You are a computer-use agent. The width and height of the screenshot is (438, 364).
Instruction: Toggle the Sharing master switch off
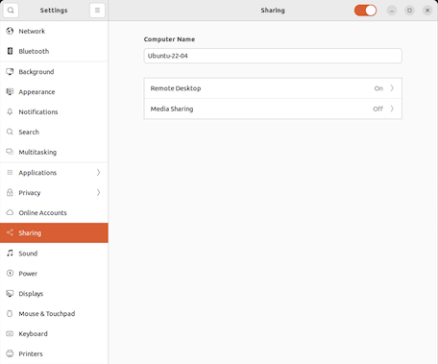click(x=365, y=11)
